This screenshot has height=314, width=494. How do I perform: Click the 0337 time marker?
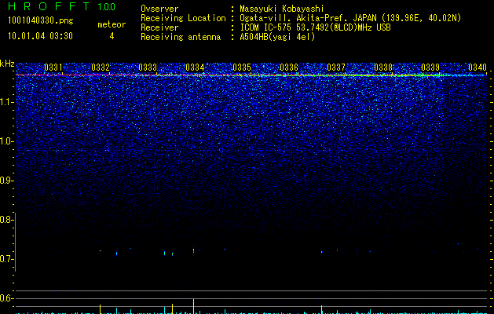[336, 68]
